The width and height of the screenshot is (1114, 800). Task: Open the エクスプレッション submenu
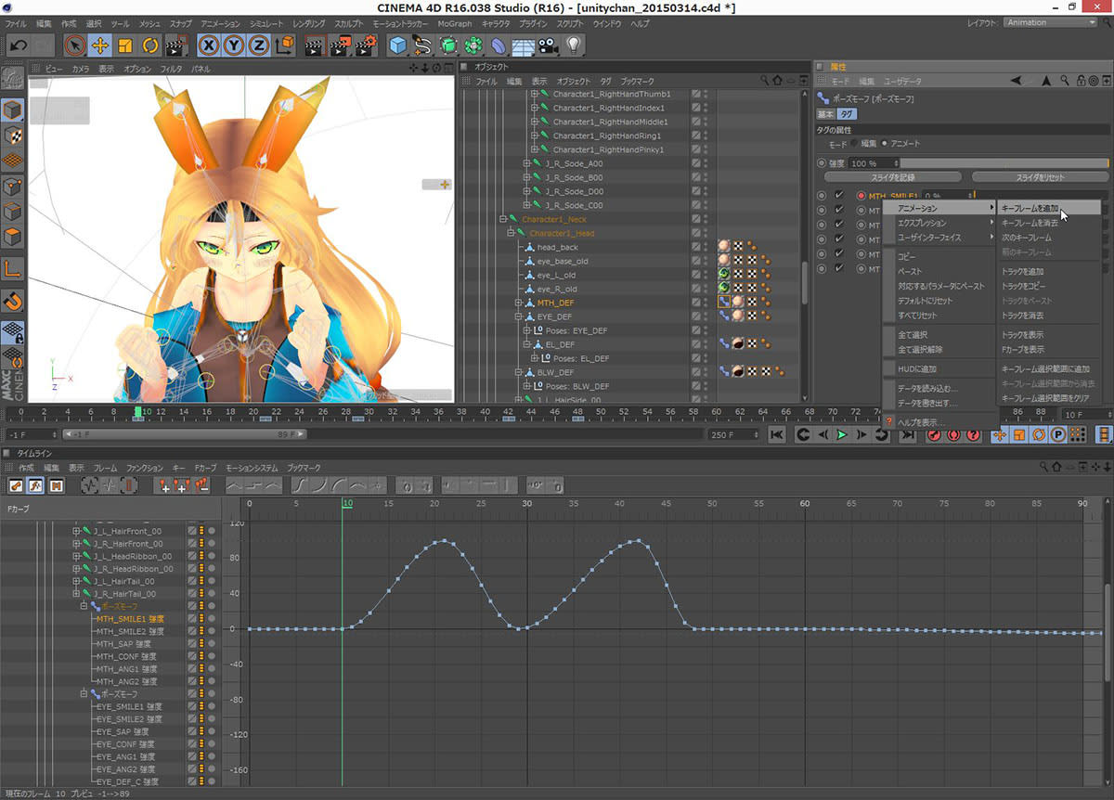click(939, 223)
